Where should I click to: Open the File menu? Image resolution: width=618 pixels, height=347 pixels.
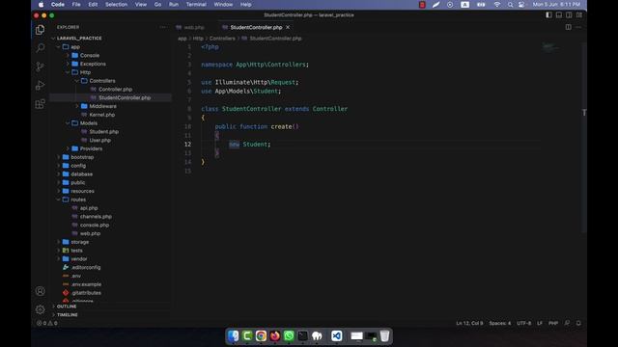pyautogui.click(x=76, y=5)
